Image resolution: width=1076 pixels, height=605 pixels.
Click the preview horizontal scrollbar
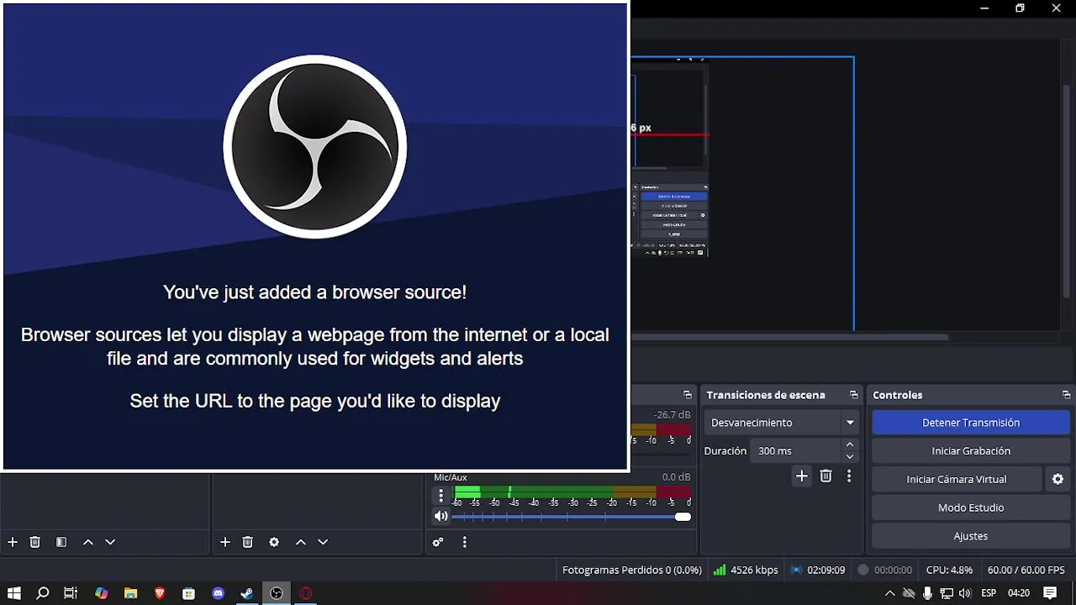click(x=790, y=338)
